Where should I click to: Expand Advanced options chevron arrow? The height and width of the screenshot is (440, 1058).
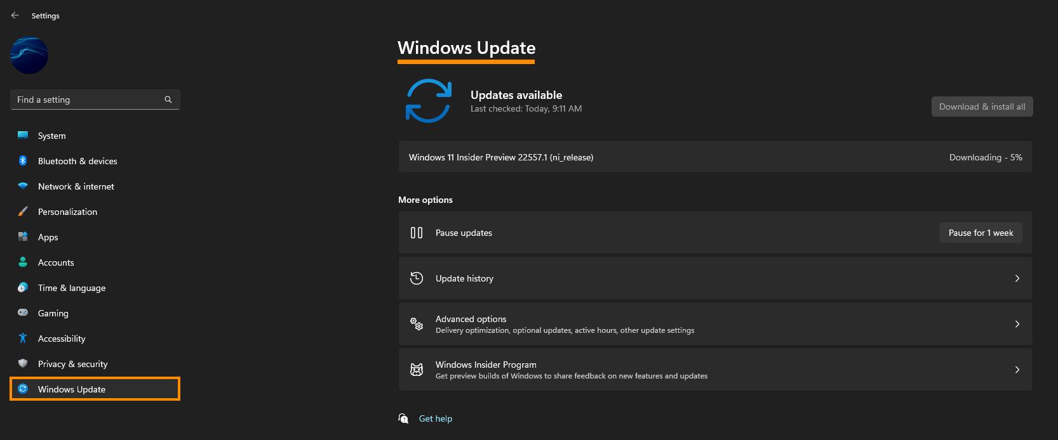point(1017,324)
